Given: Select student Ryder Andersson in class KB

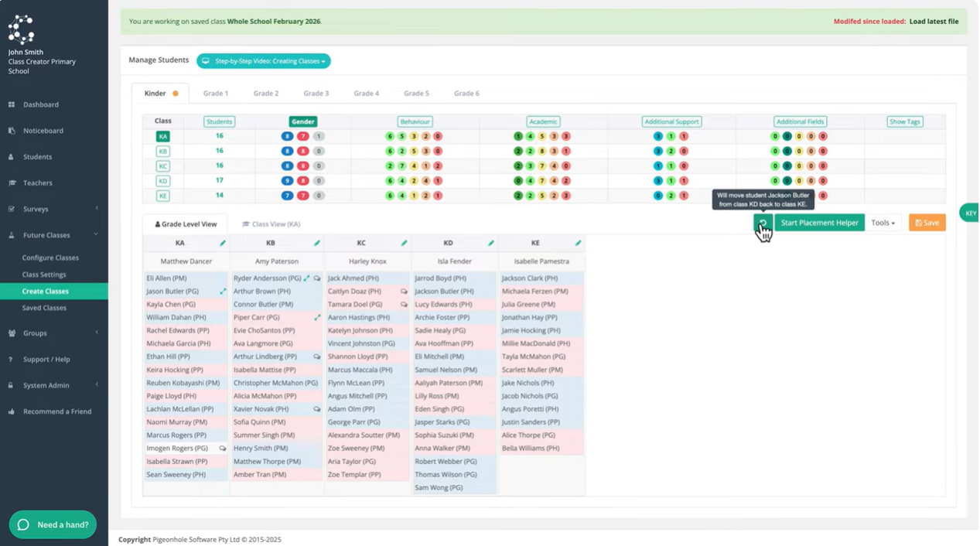Looking at the screenshot, I should 268,278.
